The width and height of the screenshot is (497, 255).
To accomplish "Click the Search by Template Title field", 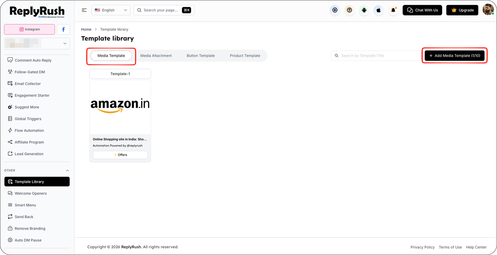I will [376, 56].
